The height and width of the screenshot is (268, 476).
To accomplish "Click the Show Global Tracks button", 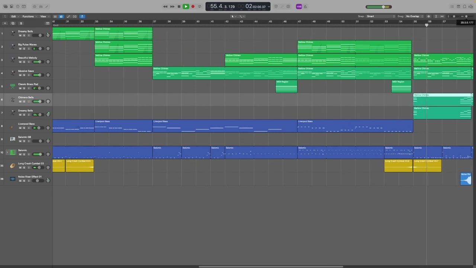I will 48,23.
